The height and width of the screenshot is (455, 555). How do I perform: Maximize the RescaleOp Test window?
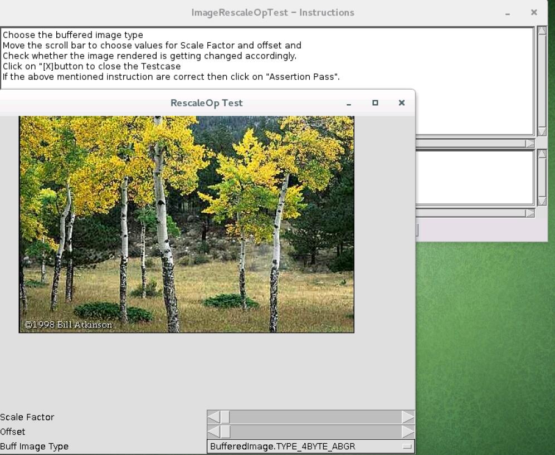point(375,103)
